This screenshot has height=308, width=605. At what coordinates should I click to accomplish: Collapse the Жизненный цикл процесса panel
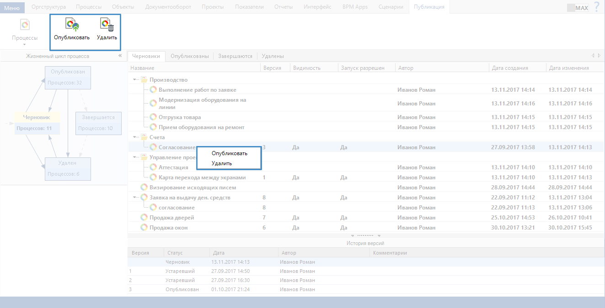coord(120,56)
